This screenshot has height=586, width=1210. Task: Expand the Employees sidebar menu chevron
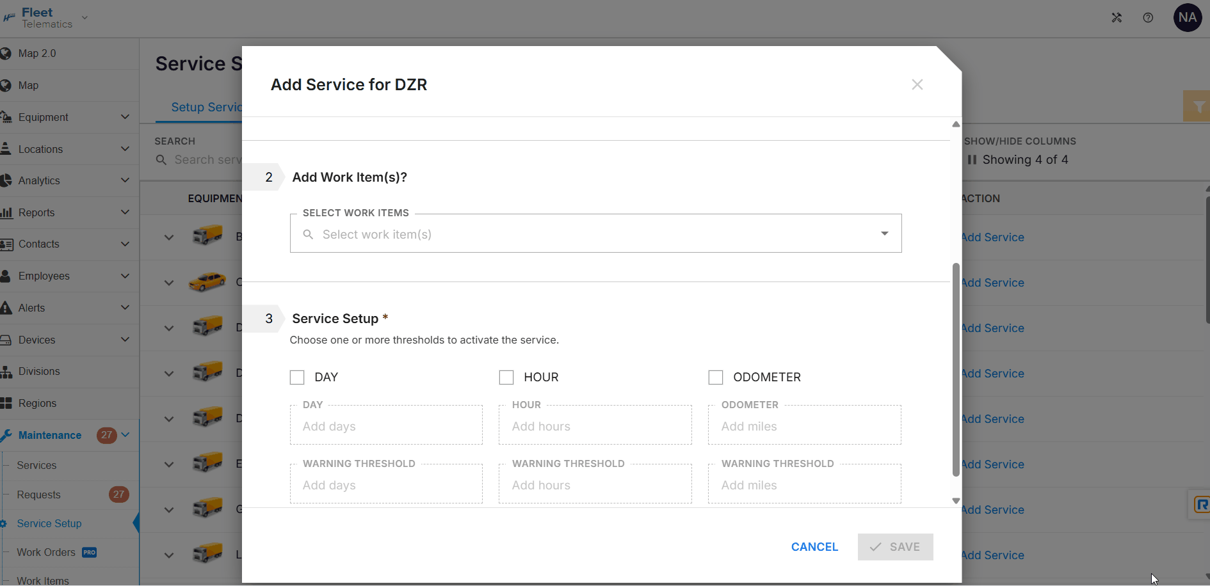click(125, 276)
